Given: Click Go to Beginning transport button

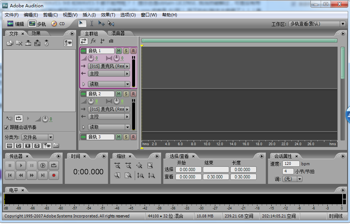Looking at the screenshot, I should click(10, 175).
